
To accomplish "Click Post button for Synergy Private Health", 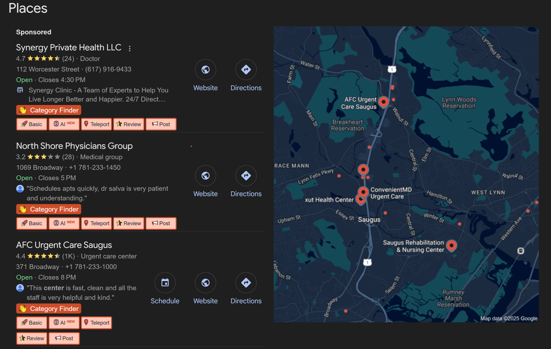I will (x=161, y=124).
